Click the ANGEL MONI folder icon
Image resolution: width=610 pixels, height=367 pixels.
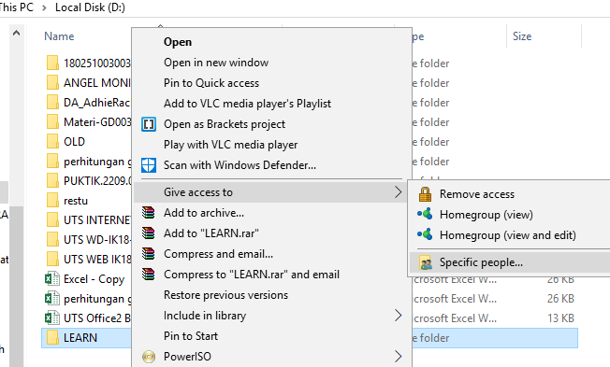(x=52, y=82)
